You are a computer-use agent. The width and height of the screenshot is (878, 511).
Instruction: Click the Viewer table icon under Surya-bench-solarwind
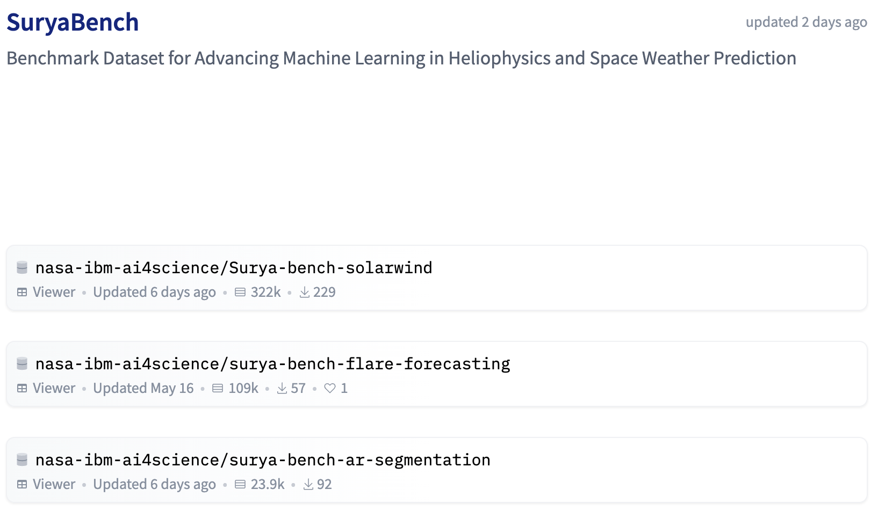tap(22, 292)
